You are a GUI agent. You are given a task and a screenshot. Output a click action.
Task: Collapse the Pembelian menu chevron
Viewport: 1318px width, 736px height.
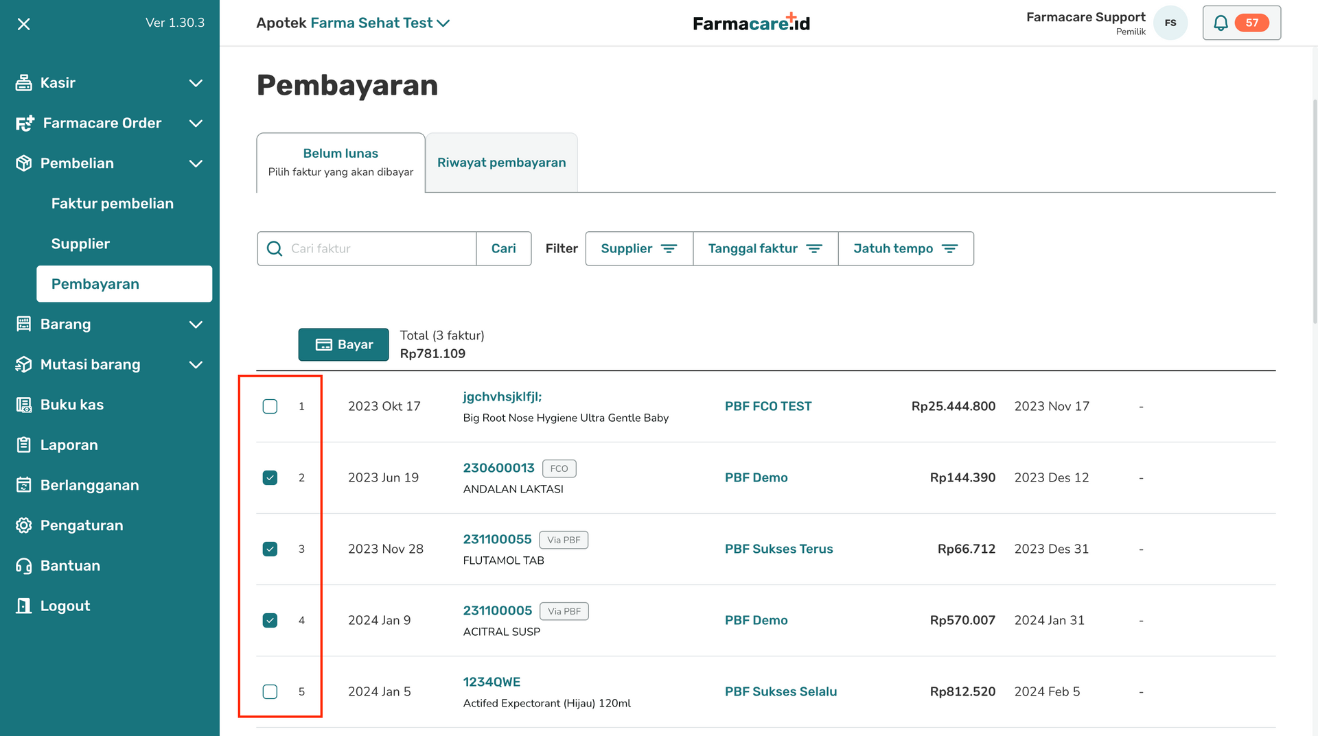[196, 163]
